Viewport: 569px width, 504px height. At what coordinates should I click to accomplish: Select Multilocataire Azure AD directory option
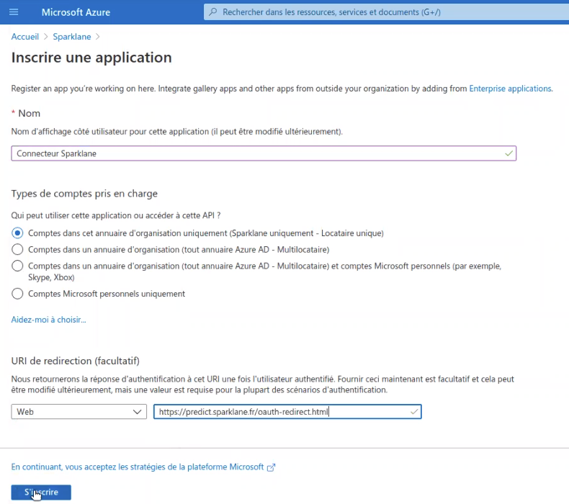point(17,250)
